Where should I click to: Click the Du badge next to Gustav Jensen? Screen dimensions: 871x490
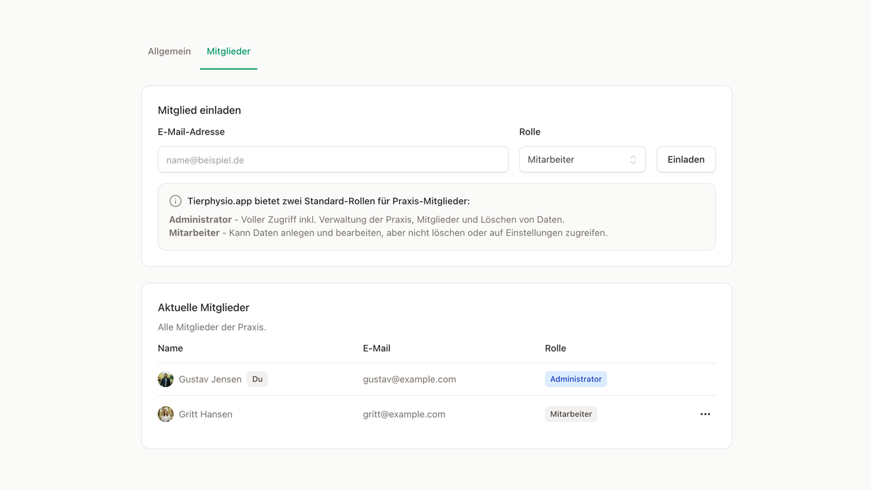[x=257, y=379]
